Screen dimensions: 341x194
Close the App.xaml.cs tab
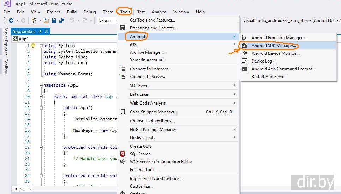[x=46, y=31]
